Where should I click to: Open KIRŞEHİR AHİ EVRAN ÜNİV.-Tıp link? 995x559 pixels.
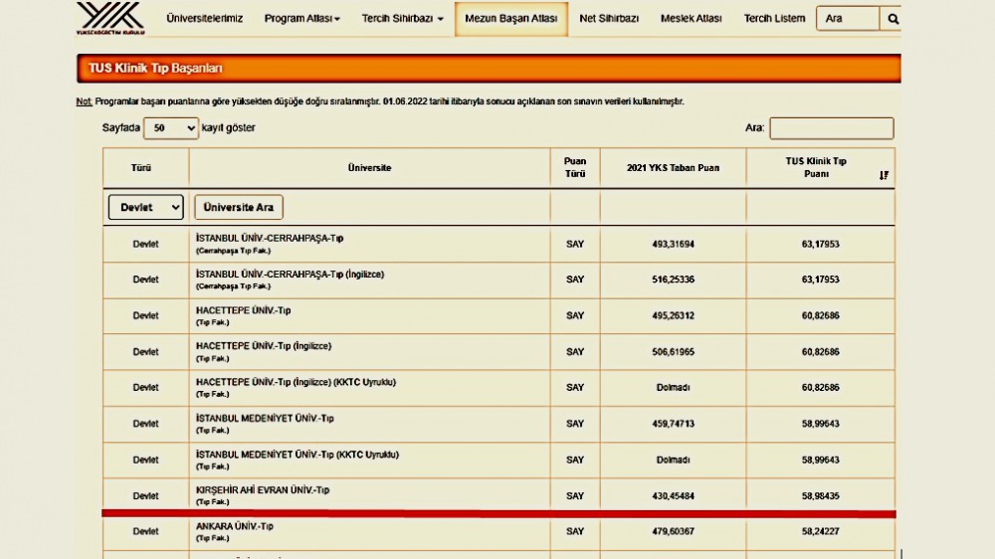pyautogui.click(x=263, y=490)
